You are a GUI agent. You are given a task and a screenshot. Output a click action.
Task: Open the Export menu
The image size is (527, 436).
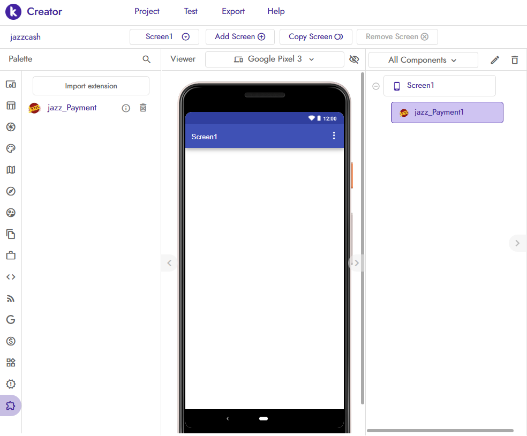tap(234, 11)
